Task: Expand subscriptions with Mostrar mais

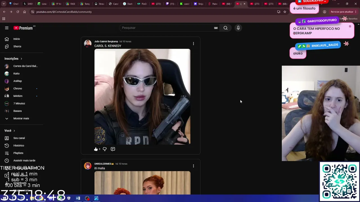Action: click(21, 118)
